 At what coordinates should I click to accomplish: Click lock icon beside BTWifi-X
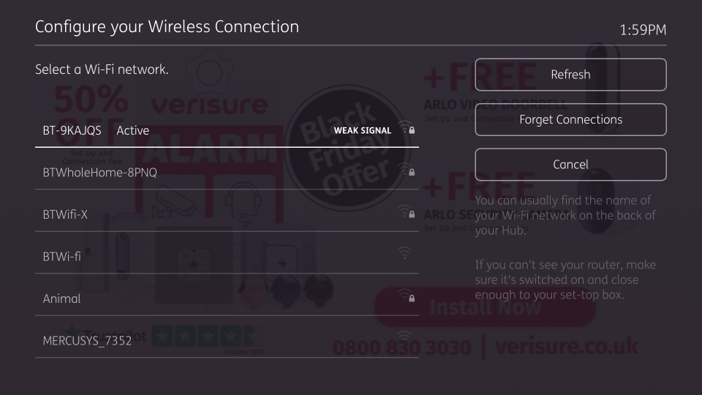[412, 215]
